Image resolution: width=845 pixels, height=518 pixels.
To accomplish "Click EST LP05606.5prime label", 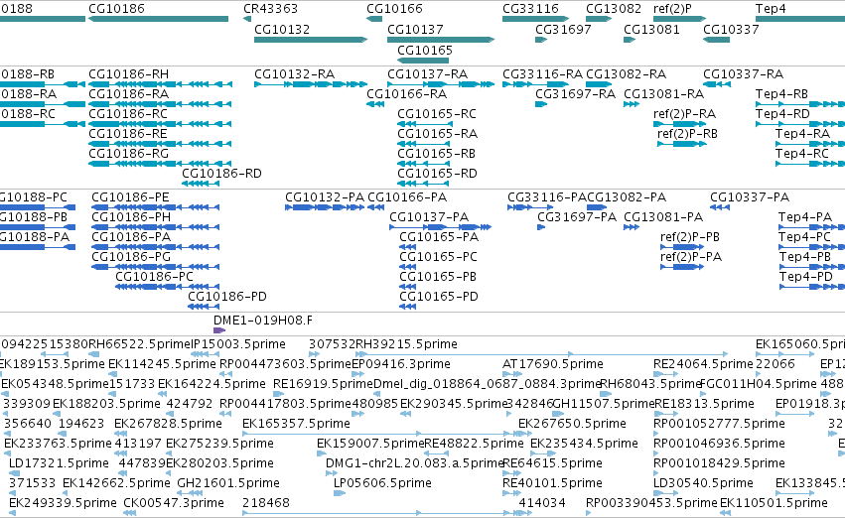I will [x=382, y=483].
